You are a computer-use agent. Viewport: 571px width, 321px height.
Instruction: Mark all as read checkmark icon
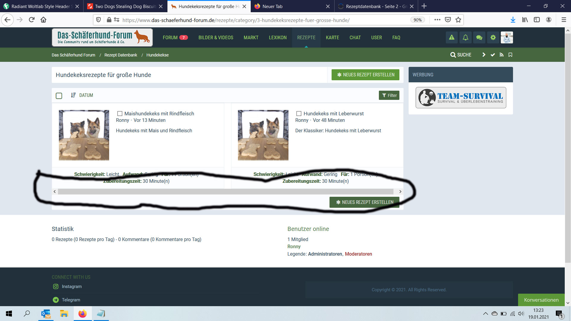(493, 55)
